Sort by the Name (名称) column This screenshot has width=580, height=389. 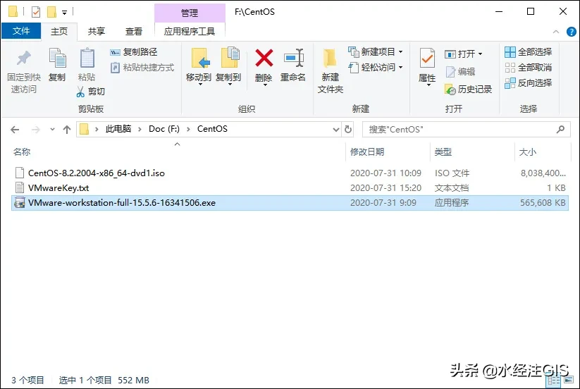22,152
